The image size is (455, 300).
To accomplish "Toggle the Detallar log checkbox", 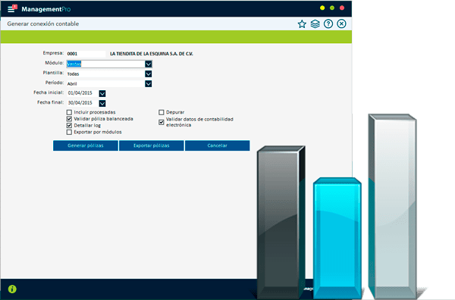I will point(69,126).
